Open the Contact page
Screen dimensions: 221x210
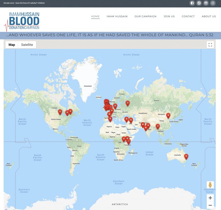pyautogui.click(x=188, y=16)
